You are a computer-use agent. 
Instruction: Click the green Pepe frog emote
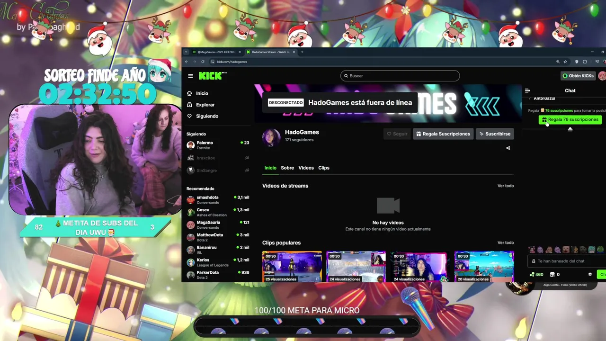point(601,249)
